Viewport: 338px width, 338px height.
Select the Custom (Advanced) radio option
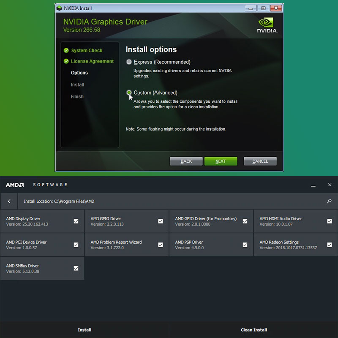(129, 93)
